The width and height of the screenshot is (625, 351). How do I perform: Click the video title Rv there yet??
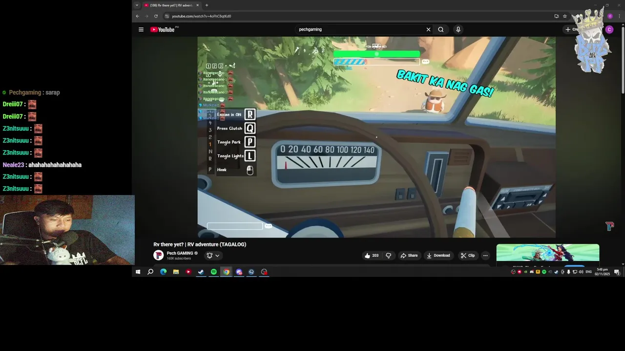(200, 244)
